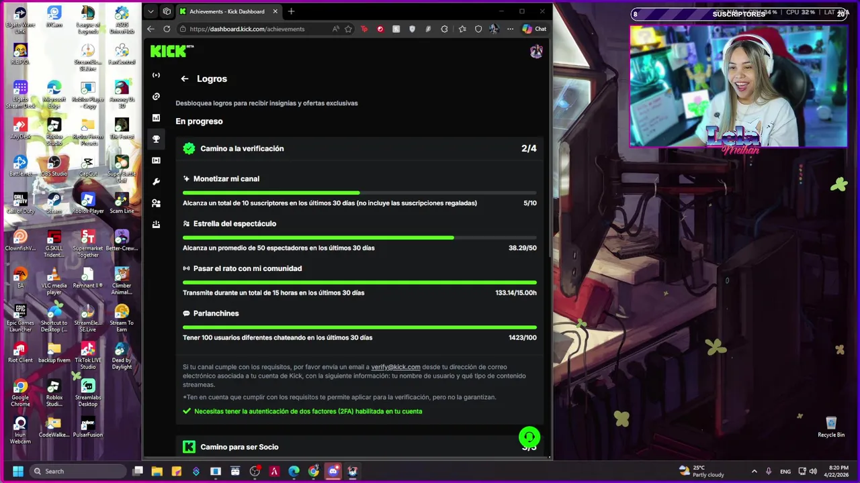
Task: Open the CapCut desktop shortcut
Action: tap(88, 166)
